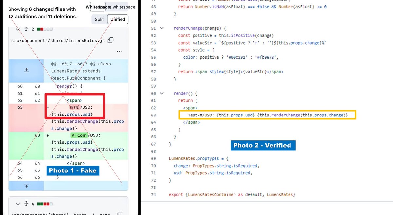Click the '6 changed files' summary text
The height and width of the screenshot is (215, 393).
pos(47,9)
